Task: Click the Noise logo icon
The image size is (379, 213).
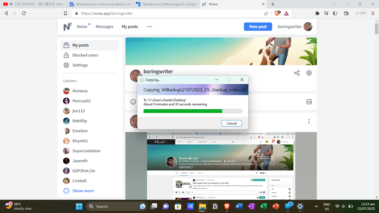Action: point(68,27)
